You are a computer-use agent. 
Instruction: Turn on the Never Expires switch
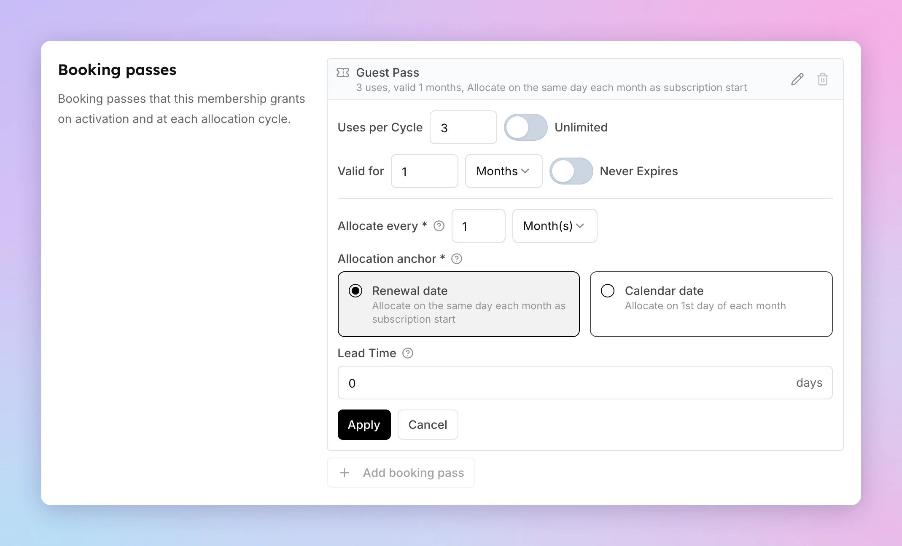click(x=571, y=171)
